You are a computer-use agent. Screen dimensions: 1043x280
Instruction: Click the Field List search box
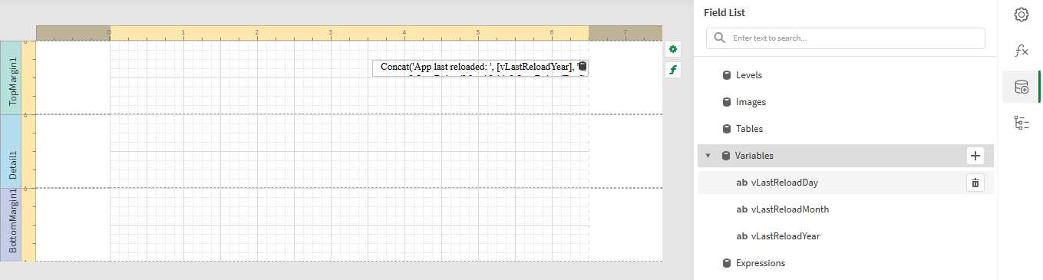[845, 38]
